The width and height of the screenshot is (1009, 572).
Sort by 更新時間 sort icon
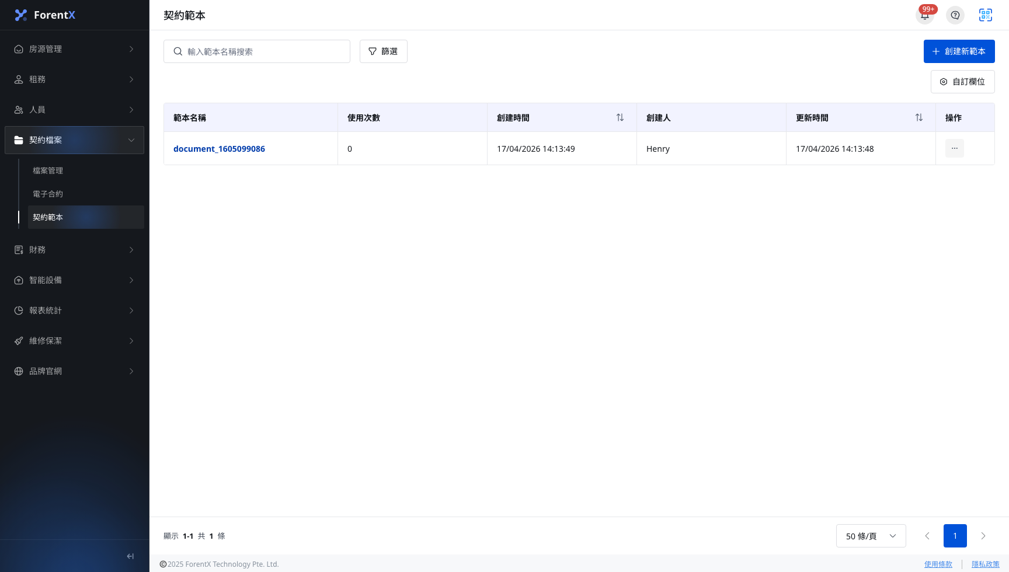click(x=919, y=117)
